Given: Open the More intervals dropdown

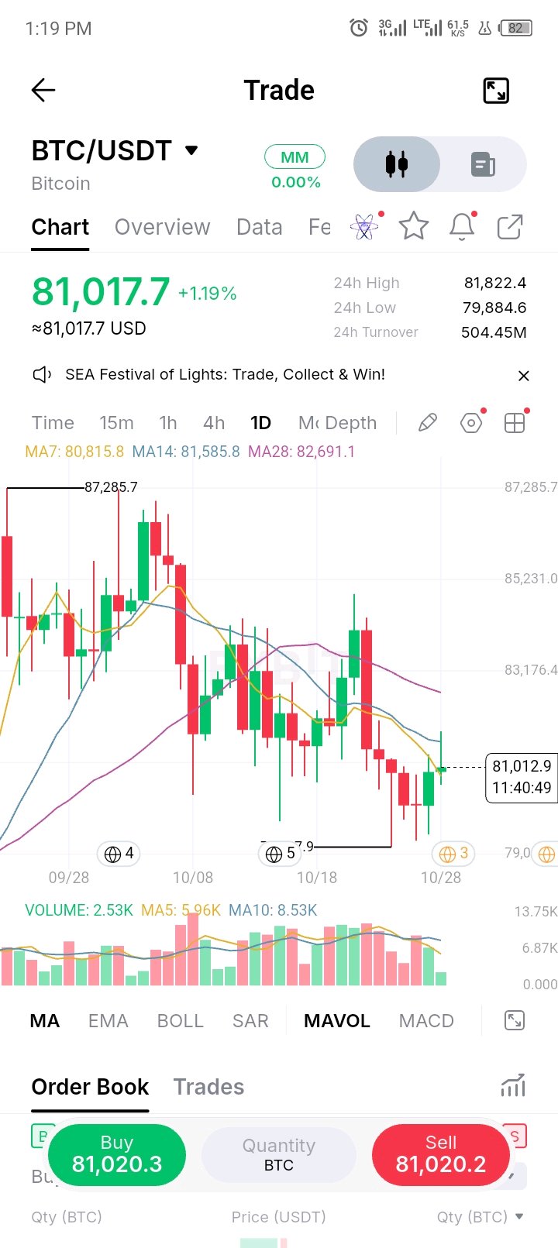Looking at the screenshot, I should pos(308,423).
